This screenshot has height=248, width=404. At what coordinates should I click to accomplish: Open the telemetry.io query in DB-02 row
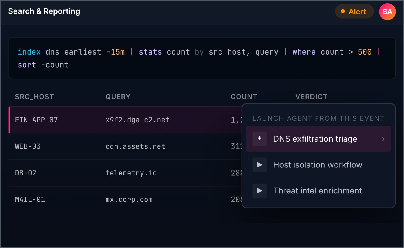[x=131, y=173]
